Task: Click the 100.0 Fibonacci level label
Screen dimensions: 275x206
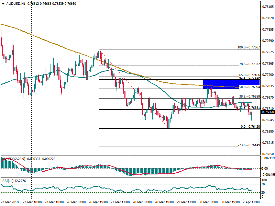Action: coord(249,47)
